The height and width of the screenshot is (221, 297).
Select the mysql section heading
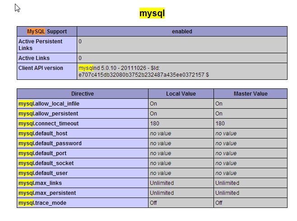point(152,13)
